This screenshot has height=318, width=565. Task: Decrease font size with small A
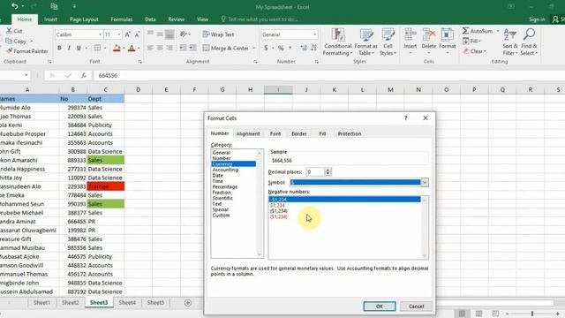pyautogui.click(x=137, y=34)
